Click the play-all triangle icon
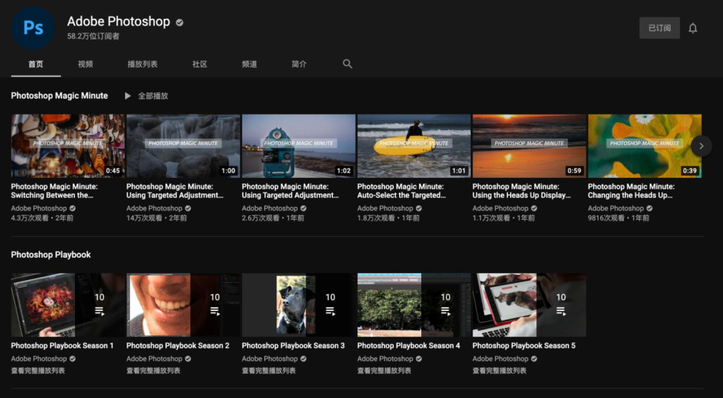 [128, 96]
